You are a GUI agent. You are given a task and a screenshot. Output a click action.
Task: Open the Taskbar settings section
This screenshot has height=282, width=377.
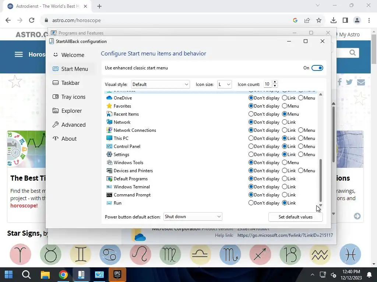click(x=66, y=83)
